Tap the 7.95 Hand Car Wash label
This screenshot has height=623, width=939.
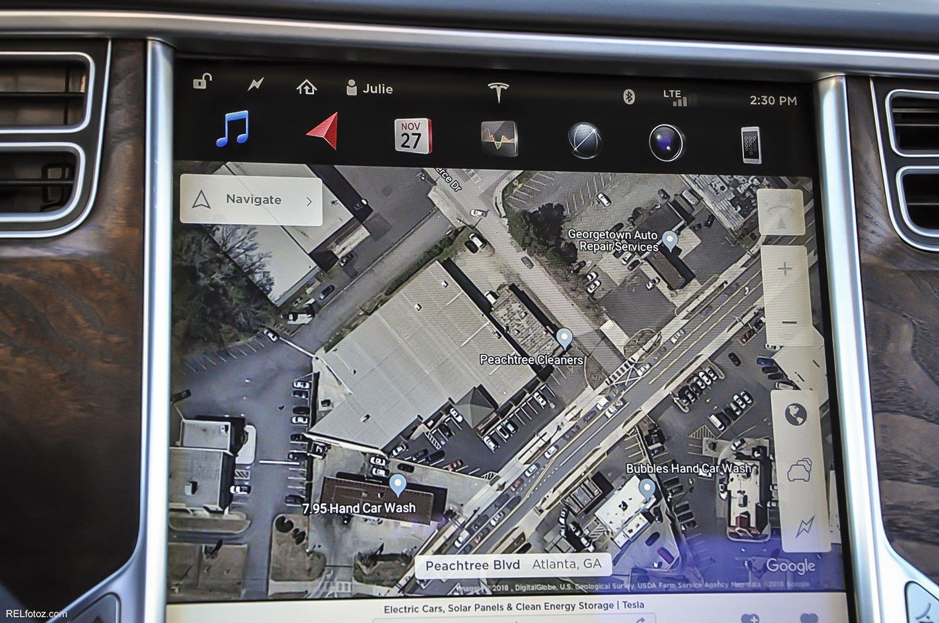click(359, 509)
